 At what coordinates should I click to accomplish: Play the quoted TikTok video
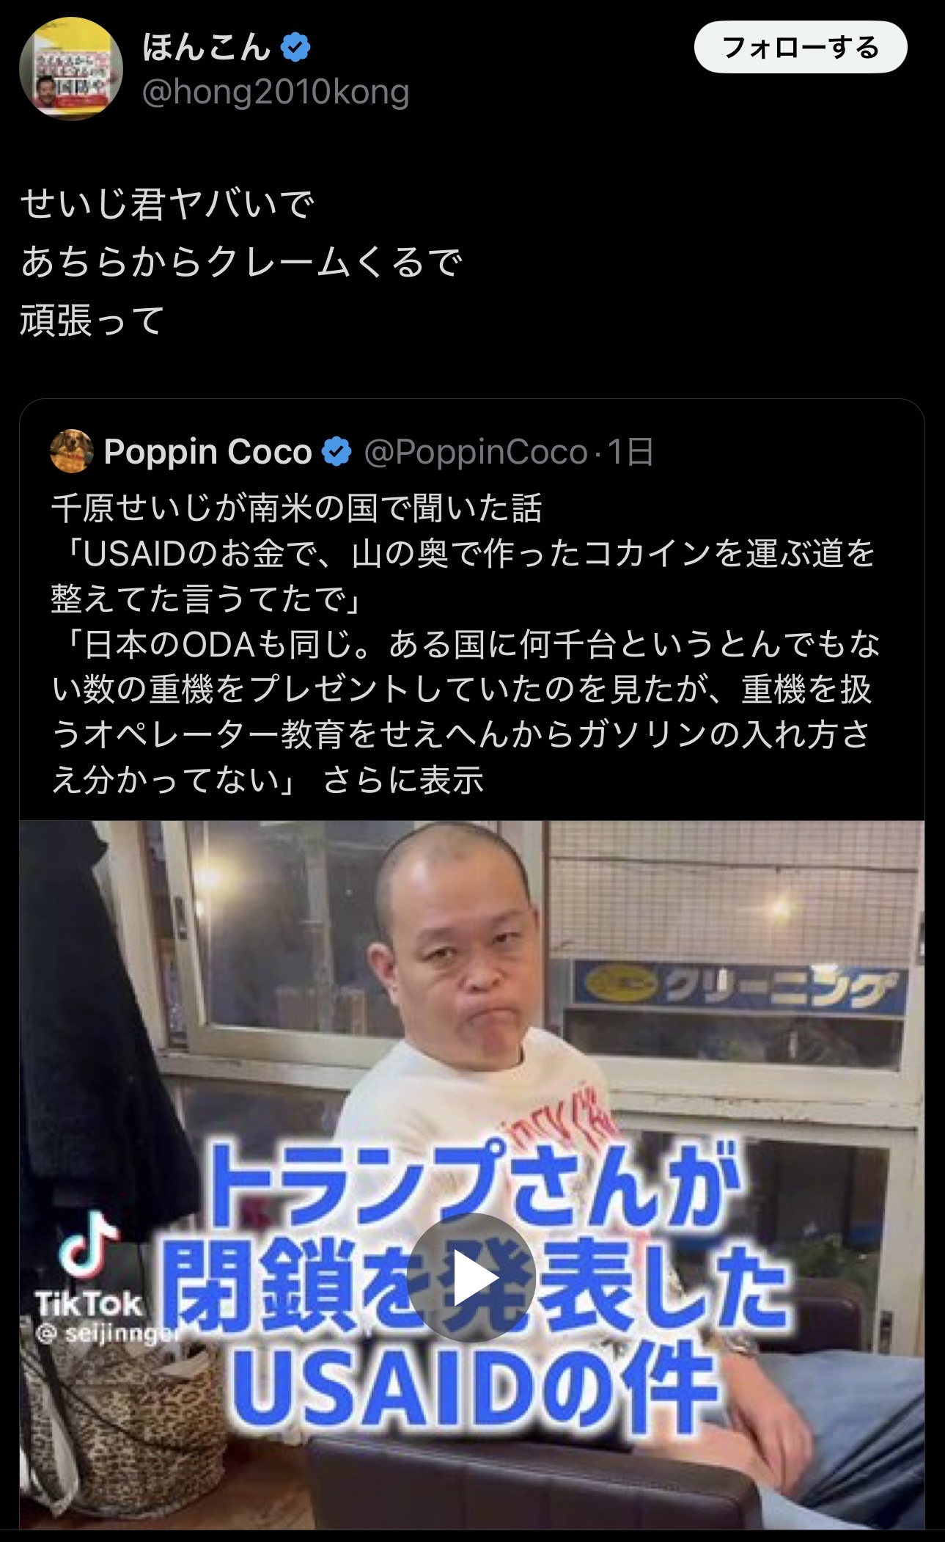pyautogui.click(x=471, y=1279)
